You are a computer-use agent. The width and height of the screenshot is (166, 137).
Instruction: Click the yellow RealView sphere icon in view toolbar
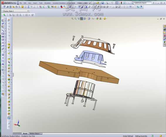click(105, 19)
